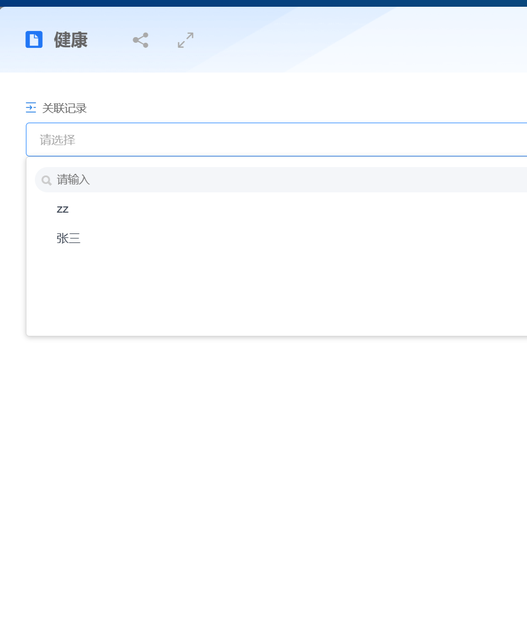Click the 关联记录 field label
The image size is (527, 630).
65,108
